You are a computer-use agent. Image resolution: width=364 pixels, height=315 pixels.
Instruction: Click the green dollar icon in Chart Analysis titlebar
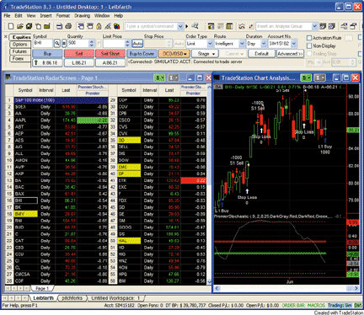(305, 77)
